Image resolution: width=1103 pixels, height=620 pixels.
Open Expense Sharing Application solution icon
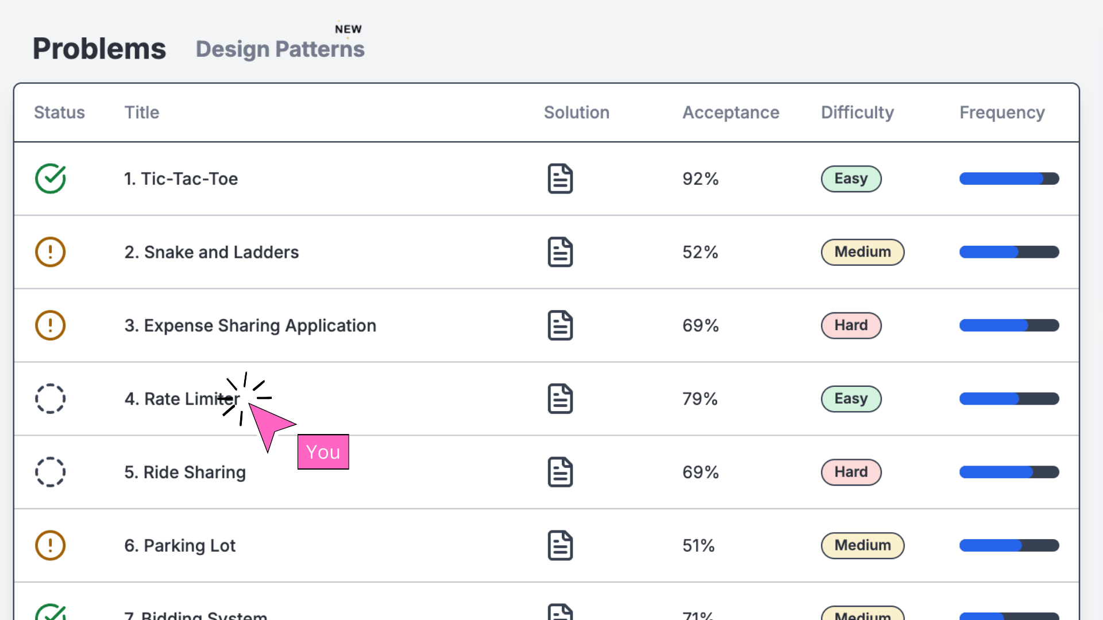[x=560, y=325]
